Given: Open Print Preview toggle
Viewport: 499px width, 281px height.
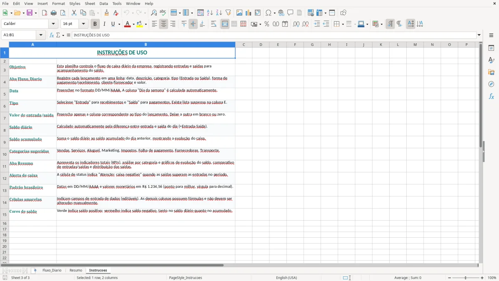Looking at the screenshot, I should (63, 13).
